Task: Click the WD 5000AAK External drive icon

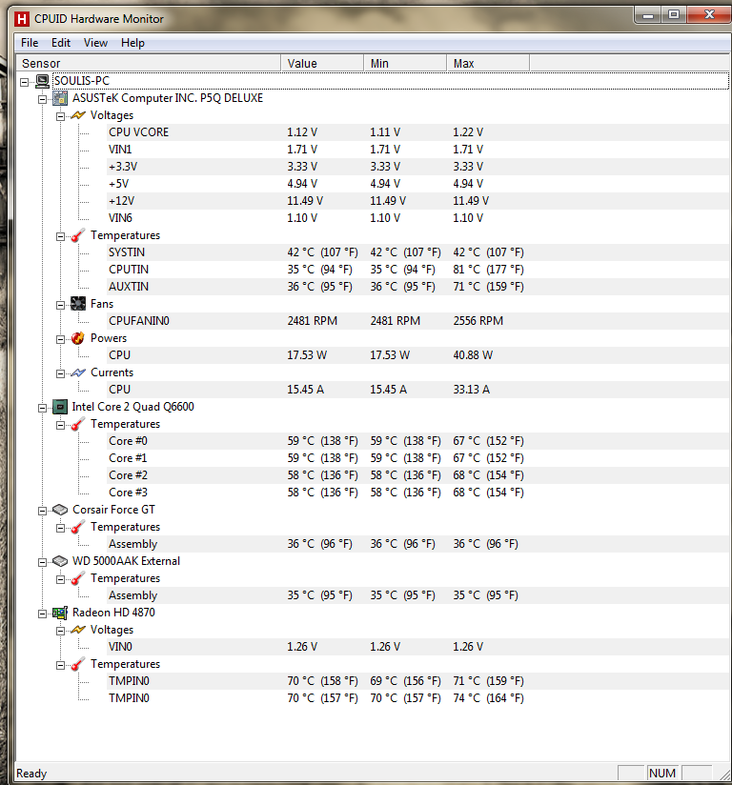Action: (x=60, y=562)
